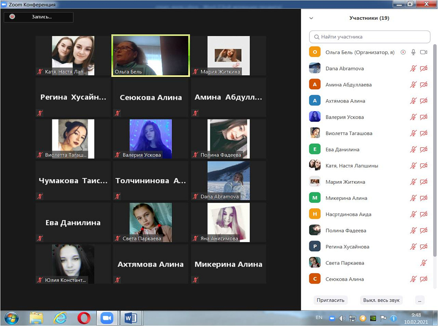This screenshot has height=326, width=438.
Task: Open Microsoft Word from the taskbar
Action: point(131,318)
